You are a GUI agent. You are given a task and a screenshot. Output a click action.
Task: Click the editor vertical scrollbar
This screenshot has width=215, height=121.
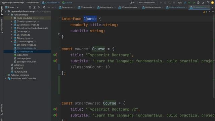click(x=214, y=56)
